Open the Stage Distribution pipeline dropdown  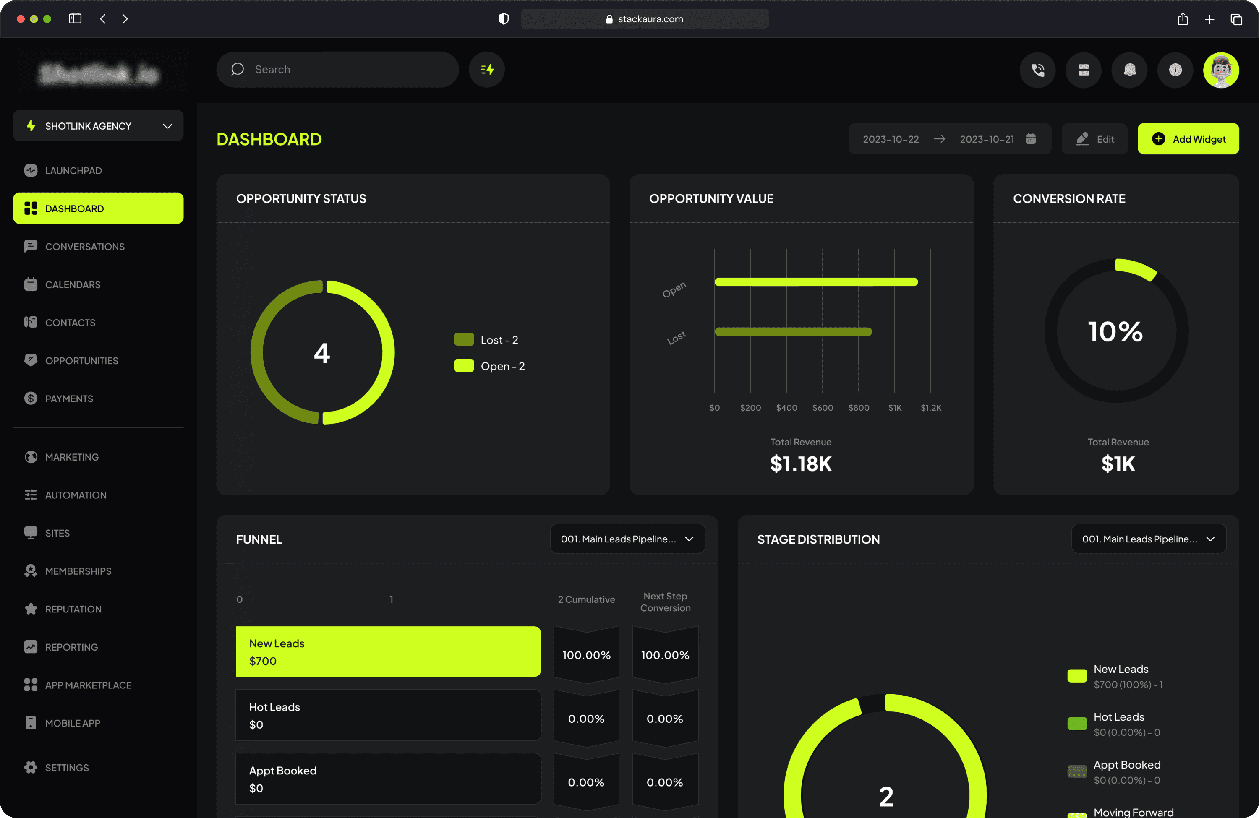1149,539
